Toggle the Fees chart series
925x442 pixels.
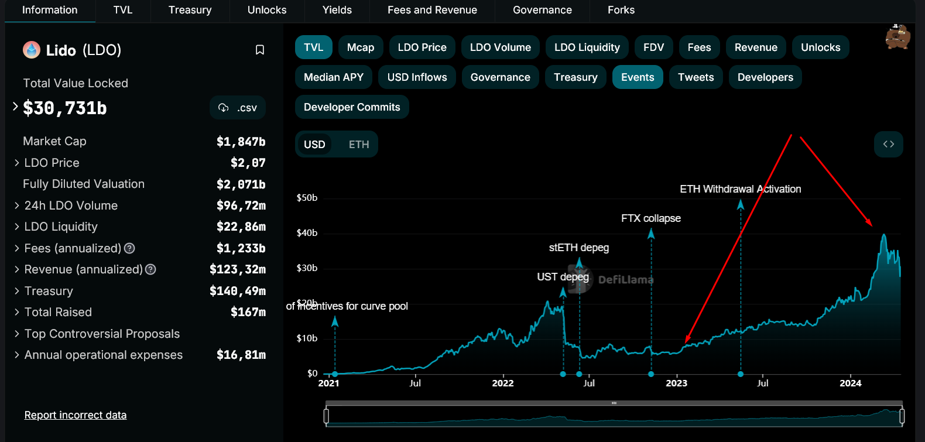click(x=700, y=47)
